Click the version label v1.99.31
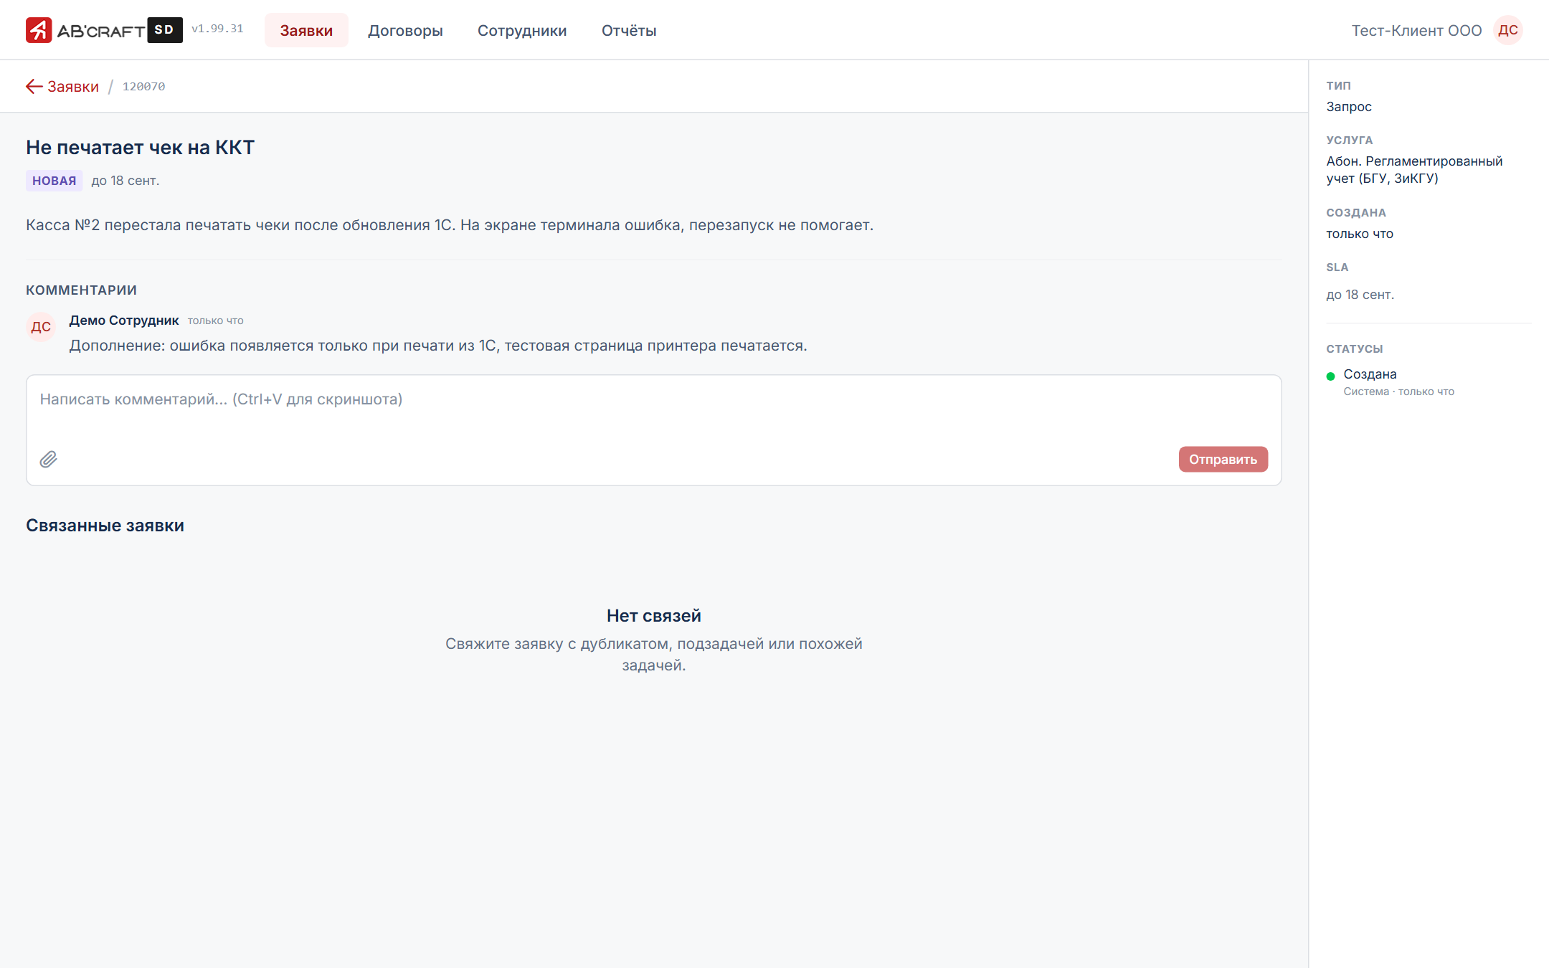Image resolution: width=1549 pixels, height=968 pixels. coord(217,29)
